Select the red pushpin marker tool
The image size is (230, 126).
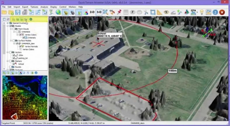point(119,12)
